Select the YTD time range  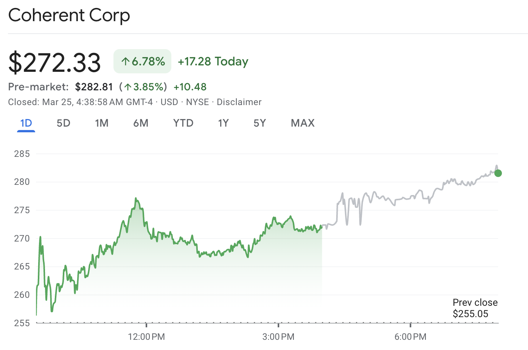click(183, 123)
